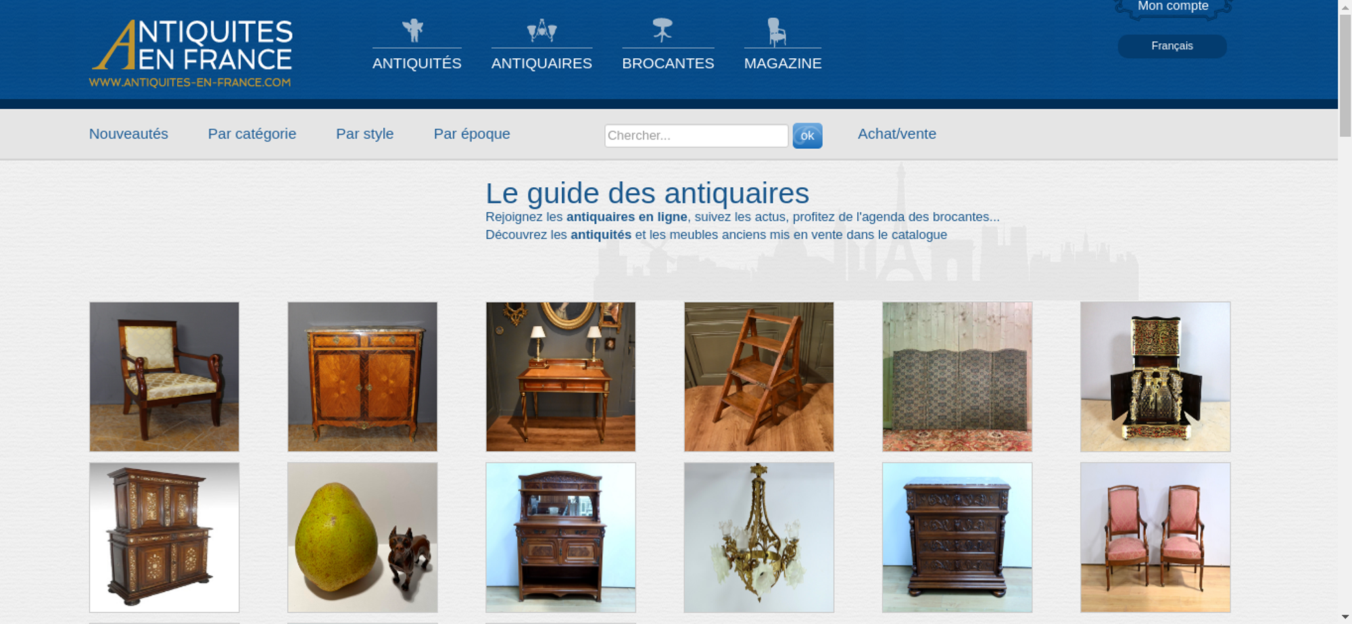Go to Nouveautés section
Viewport: 1352px width, 624px height.
[128, 134]
